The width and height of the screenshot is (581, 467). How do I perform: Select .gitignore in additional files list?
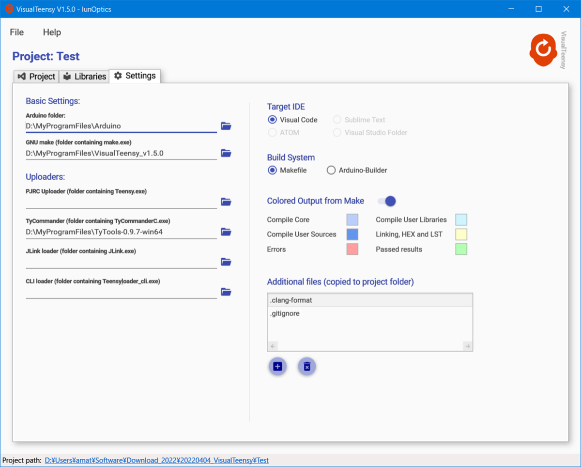370,313
